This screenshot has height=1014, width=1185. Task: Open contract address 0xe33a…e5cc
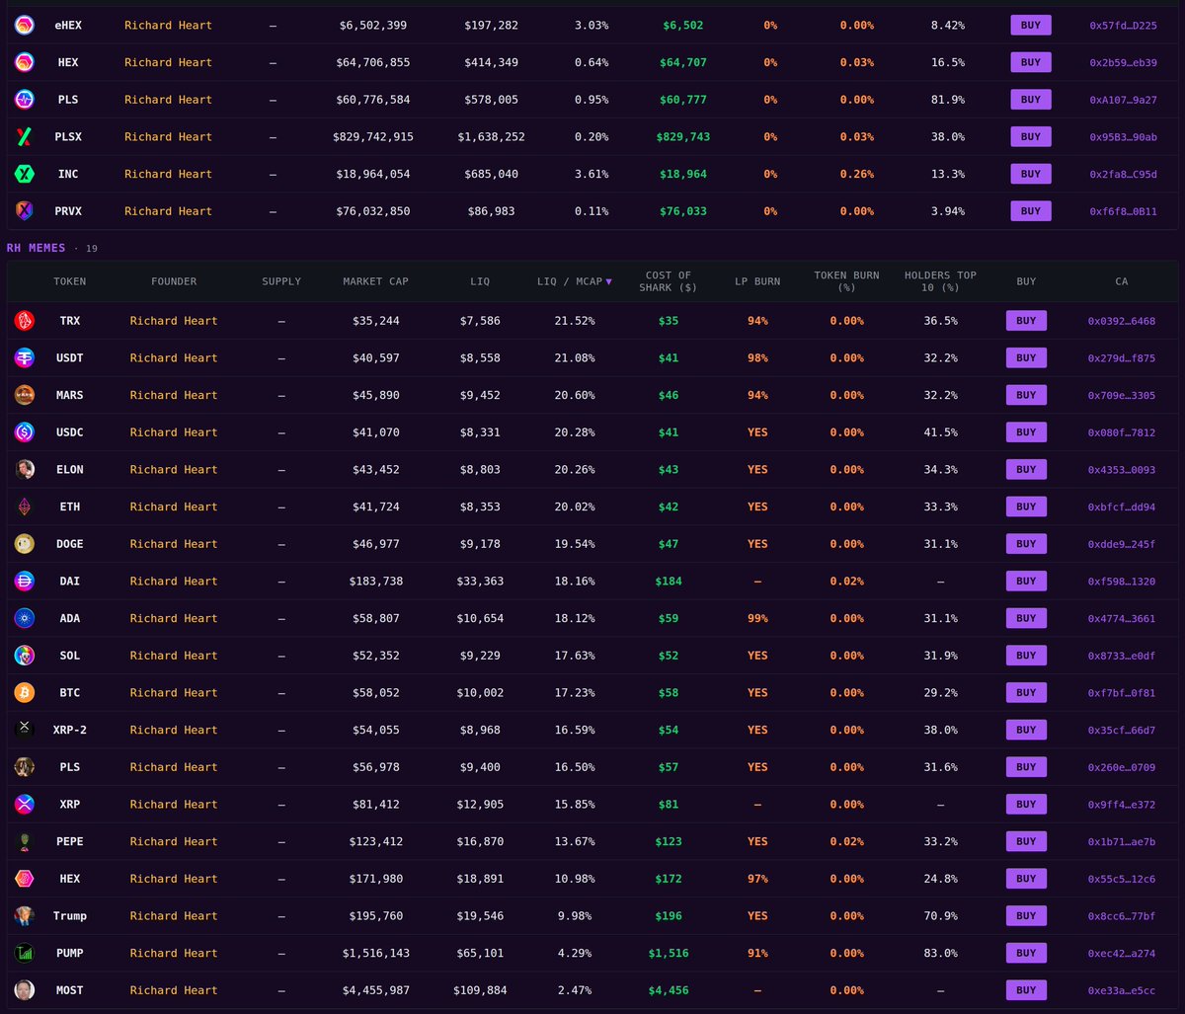(x=1121, y=990)
